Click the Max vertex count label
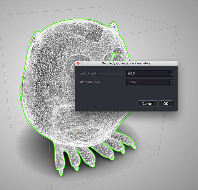Viewport: 198px width, 190px height. [x=90, y=82]
